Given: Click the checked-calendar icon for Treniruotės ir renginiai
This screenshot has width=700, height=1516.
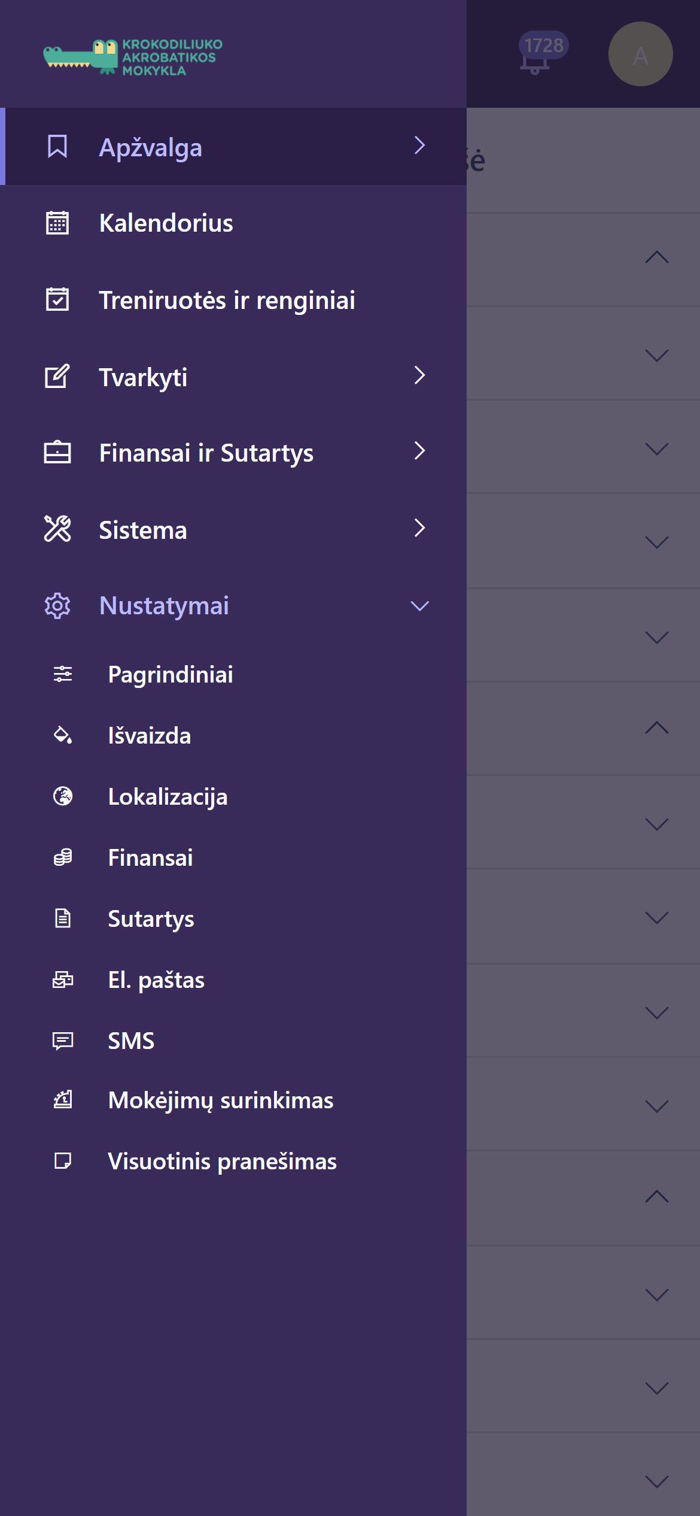Looking at the screenshot, I should coord(57,299).
